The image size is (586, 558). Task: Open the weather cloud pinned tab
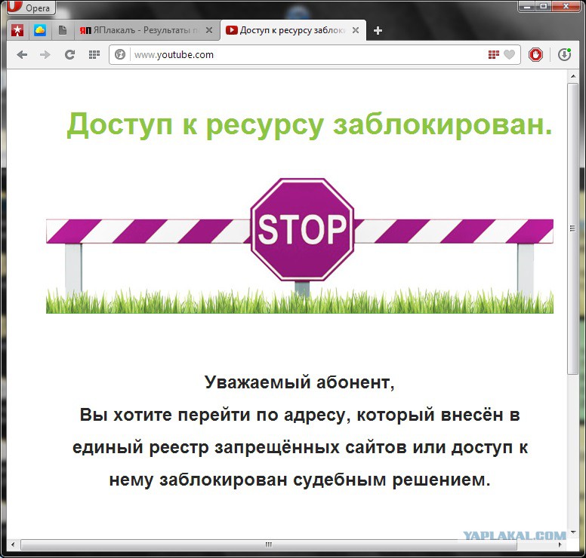tap(40, 30)
